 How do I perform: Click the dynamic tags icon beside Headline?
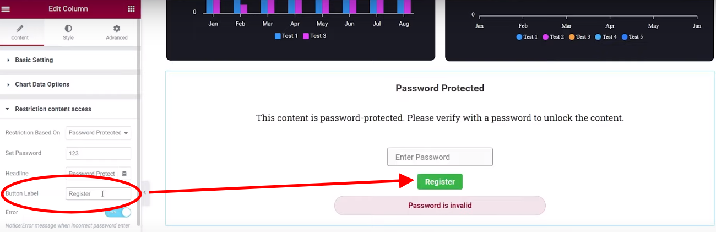pos(124,174)
